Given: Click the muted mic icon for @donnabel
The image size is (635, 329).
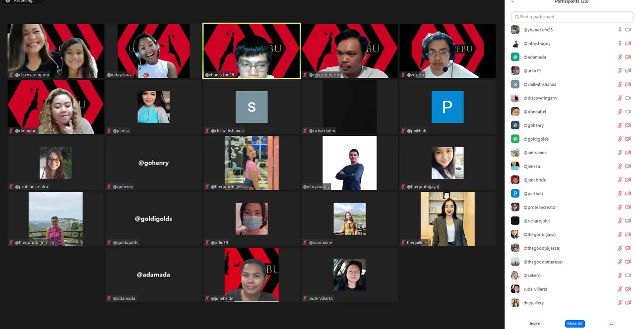Looking at the screenshot, I should (x=620, y=111).
